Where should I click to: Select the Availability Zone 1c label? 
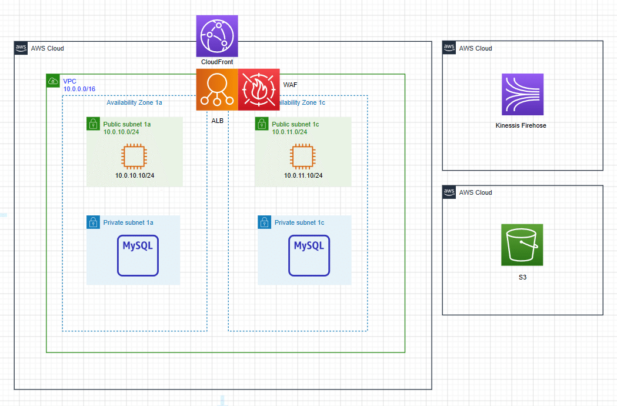pos(302,102)
